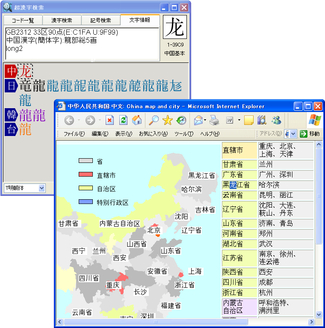The width and height of the screenshot is (325, 328).
Task: Switch to the 漢字検索 tab
Action: pyautogui.click(x=62, y=20)
